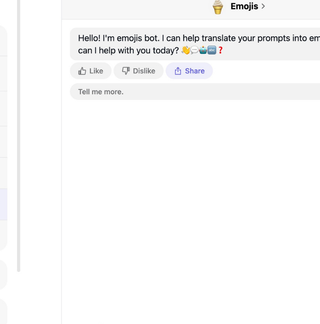This screenshot has width=320, height=324.
Task: Click the thumbs-up icon
Action: (82, 71)
